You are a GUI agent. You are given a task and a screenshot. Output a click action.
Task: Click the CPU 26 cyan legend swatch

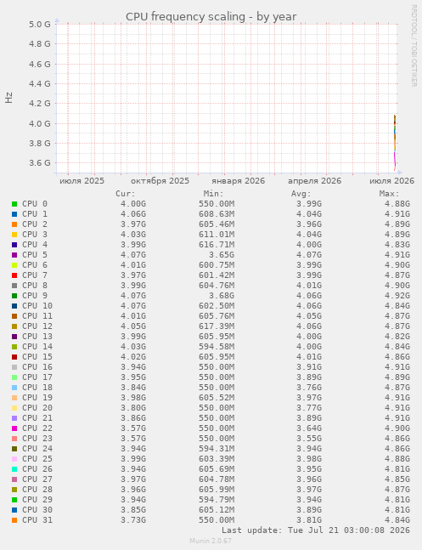pyautogui.click(x=14, y=469)
